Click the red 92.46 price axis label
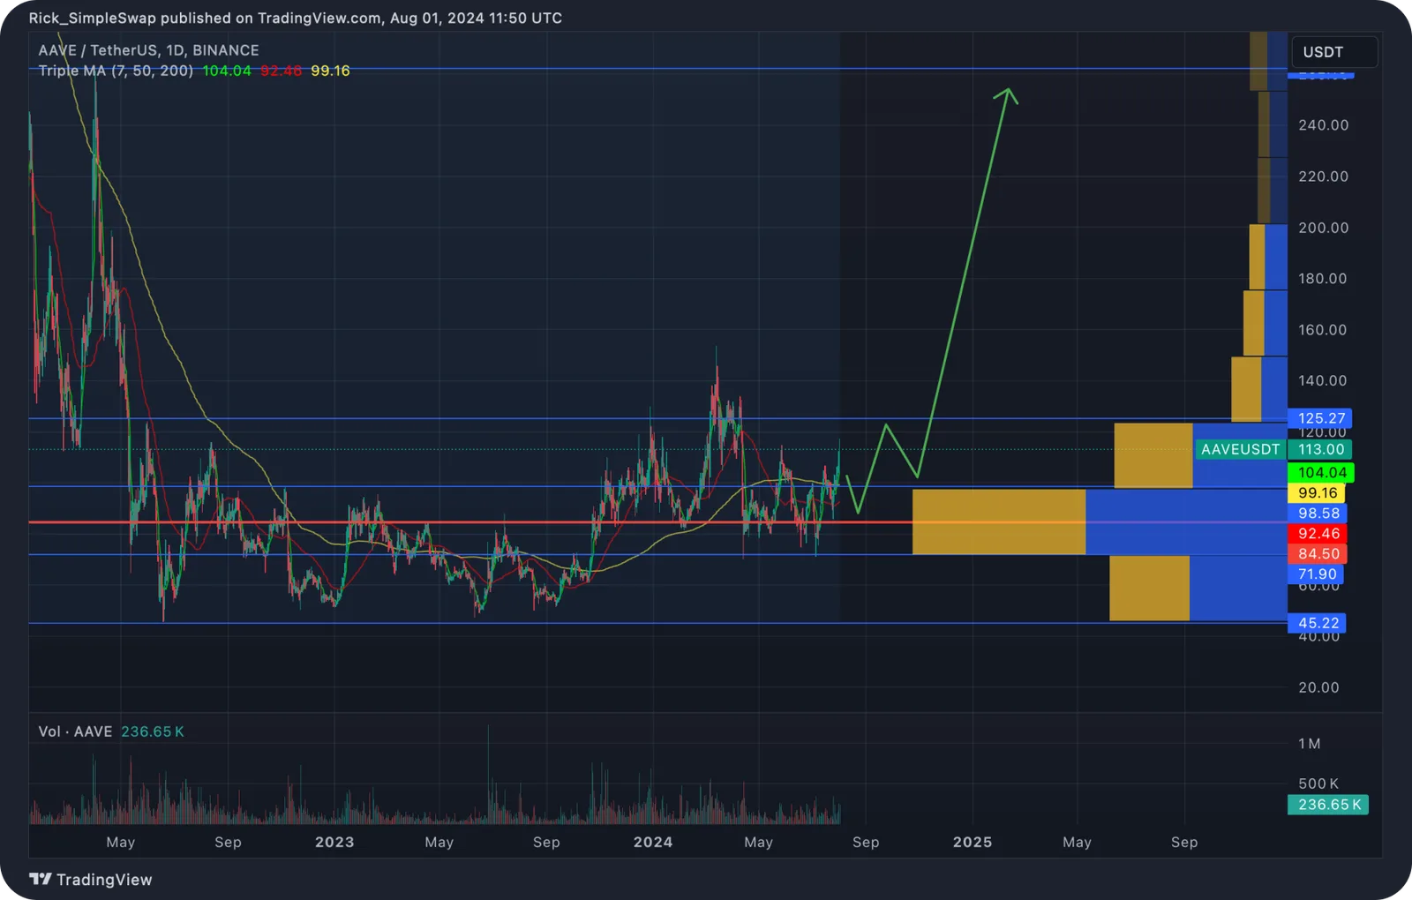The width and height of the screenshot is (1412, 900). 1317,534
